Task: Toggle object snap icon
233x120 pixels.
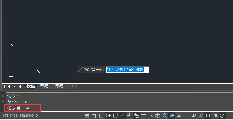Action: [x=115, y=116]
